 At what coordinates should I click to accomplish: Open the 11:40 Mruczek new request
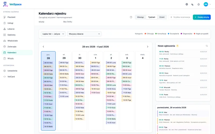tap(183, 89)
